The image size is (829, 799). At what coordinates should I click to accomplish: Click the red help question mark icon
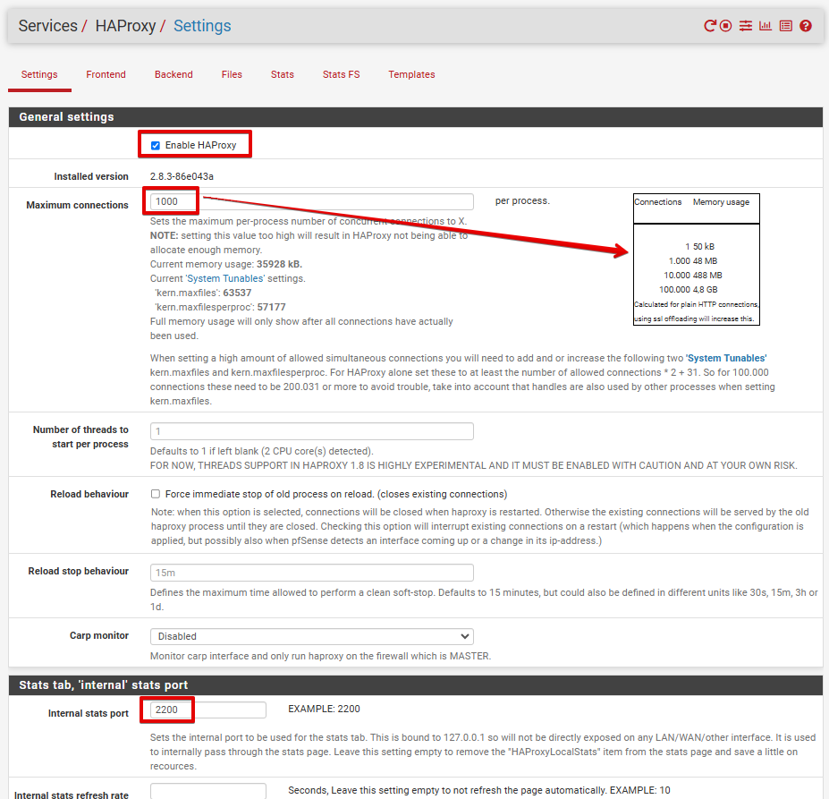pyautogui.click(x=806, y=26)
